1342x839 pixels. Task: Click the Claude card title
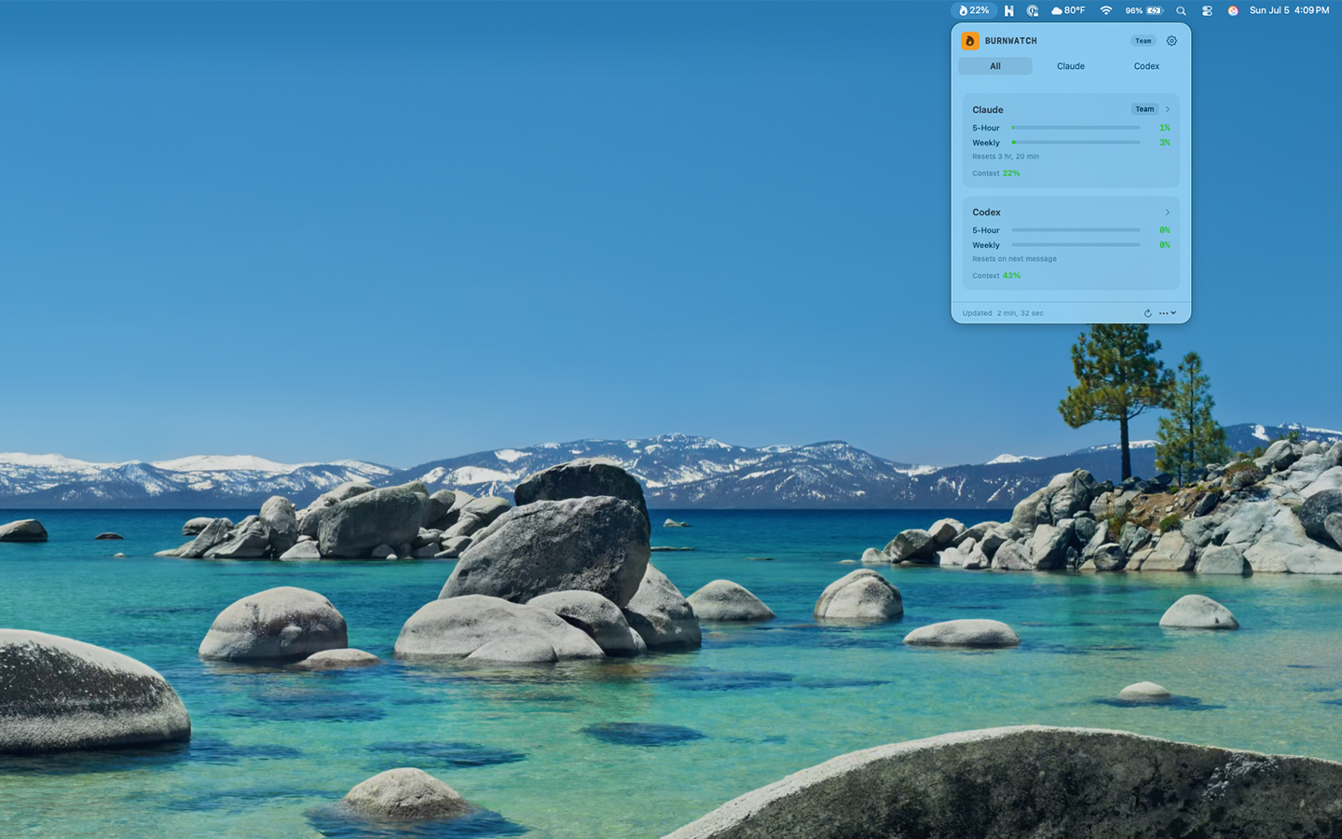(x=988, y=110)
